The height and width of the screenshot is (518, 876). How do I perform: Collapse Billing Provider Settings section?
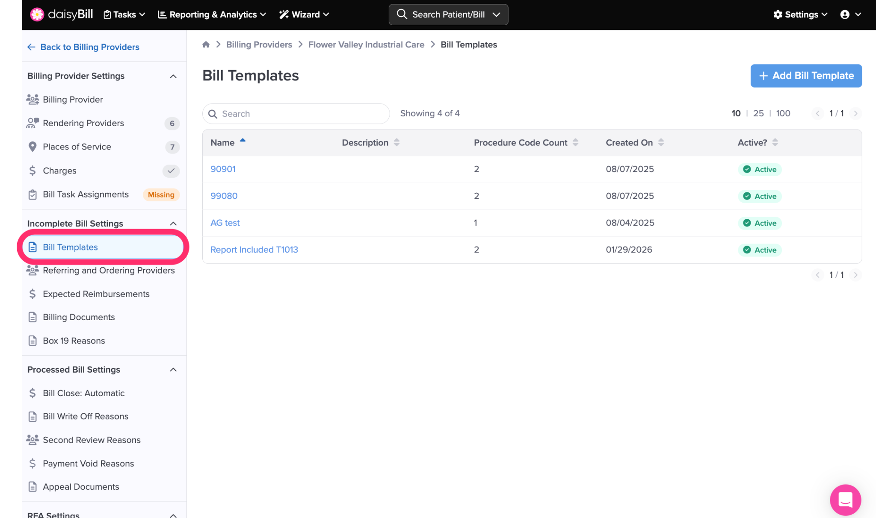(173, 76)
